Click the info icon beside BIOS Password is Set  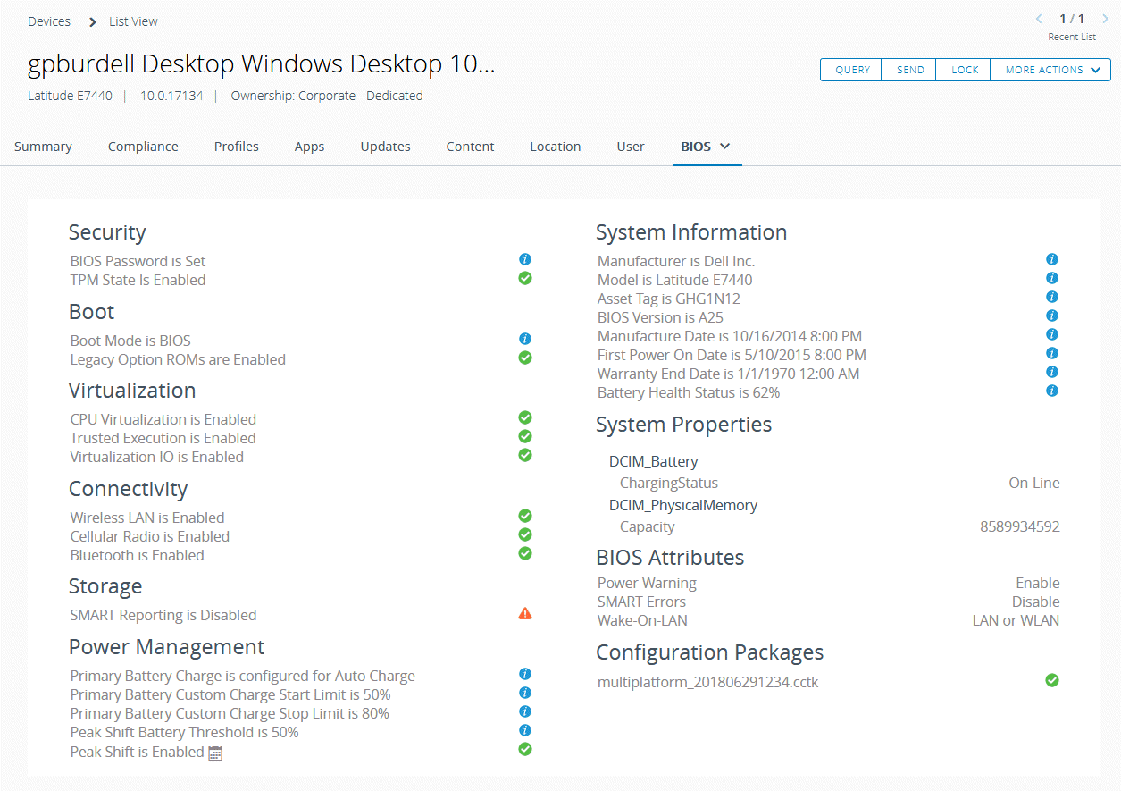(525, 259)
